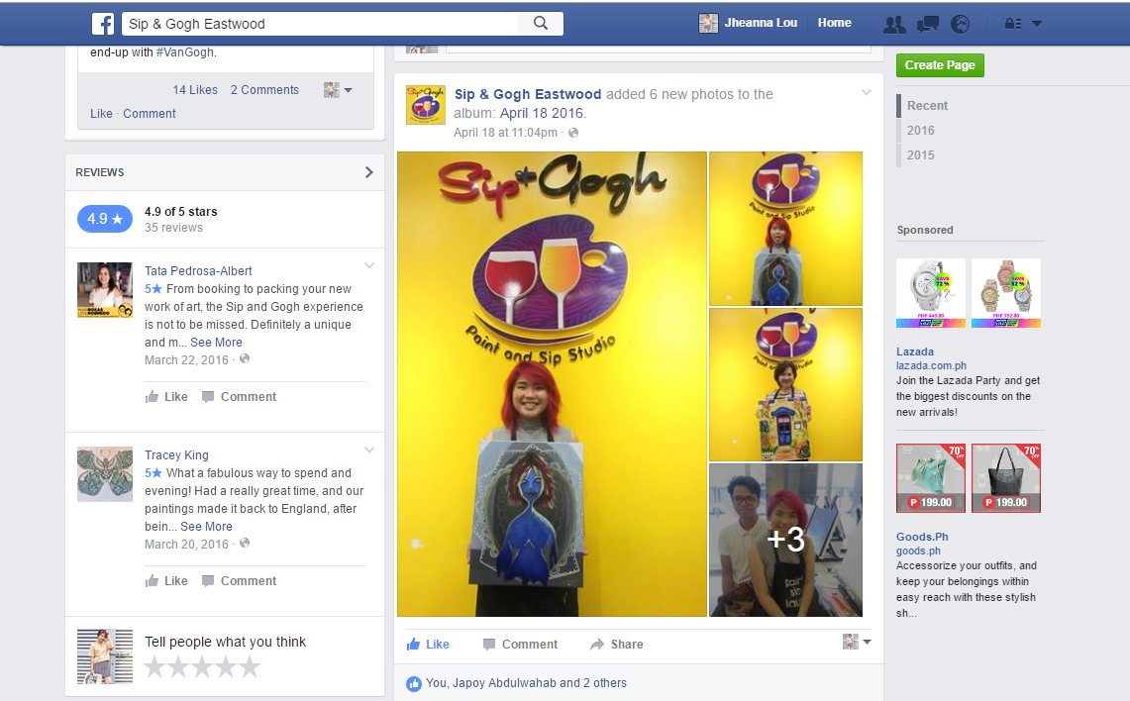1130x701 pixels.
Task: Open options chevron on Tata's review
Action: pyautogui.click(x=369, y=266)
